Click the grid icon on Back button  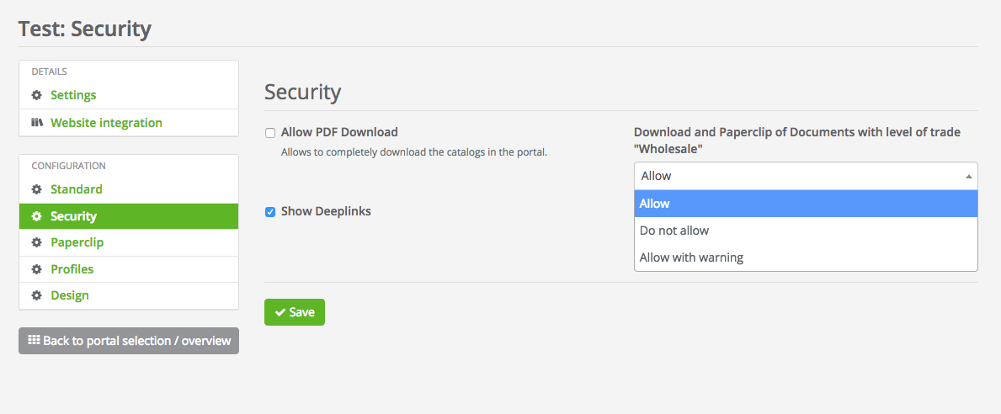click(34, 340)
